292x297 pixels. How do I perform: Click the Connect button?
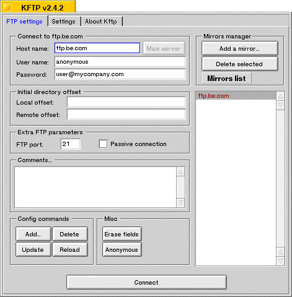click(x=146, y=282)
